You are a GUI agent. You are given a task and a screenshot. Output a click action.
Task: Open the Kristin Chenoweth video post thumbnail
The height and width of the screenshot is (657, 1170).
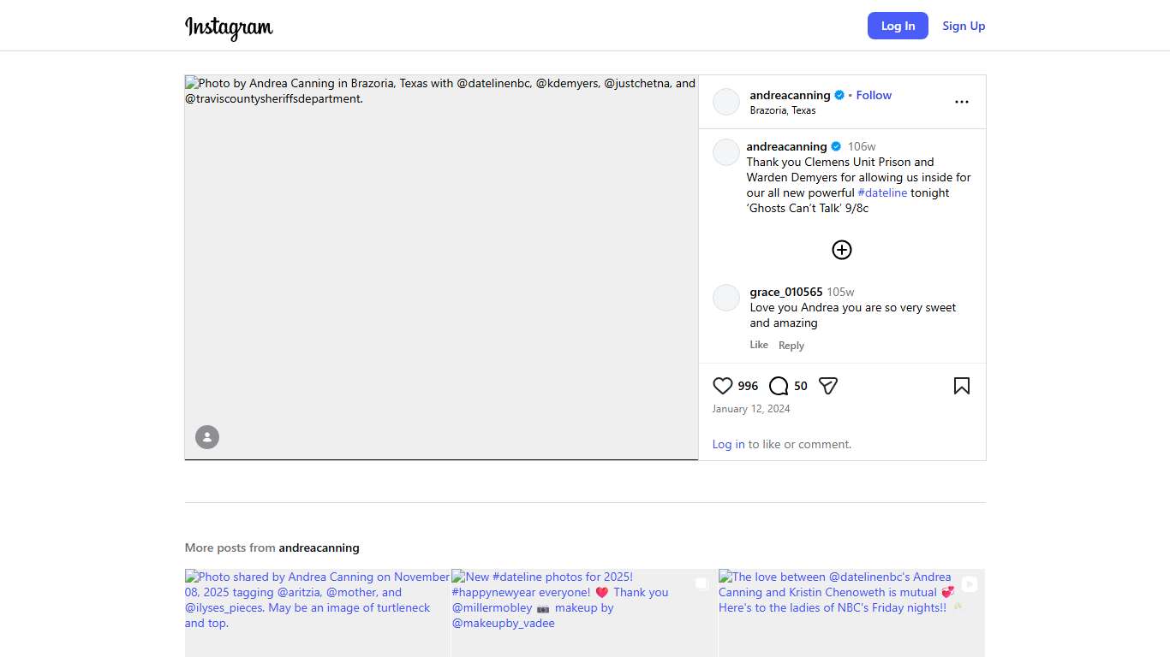[x=851, y=613]
